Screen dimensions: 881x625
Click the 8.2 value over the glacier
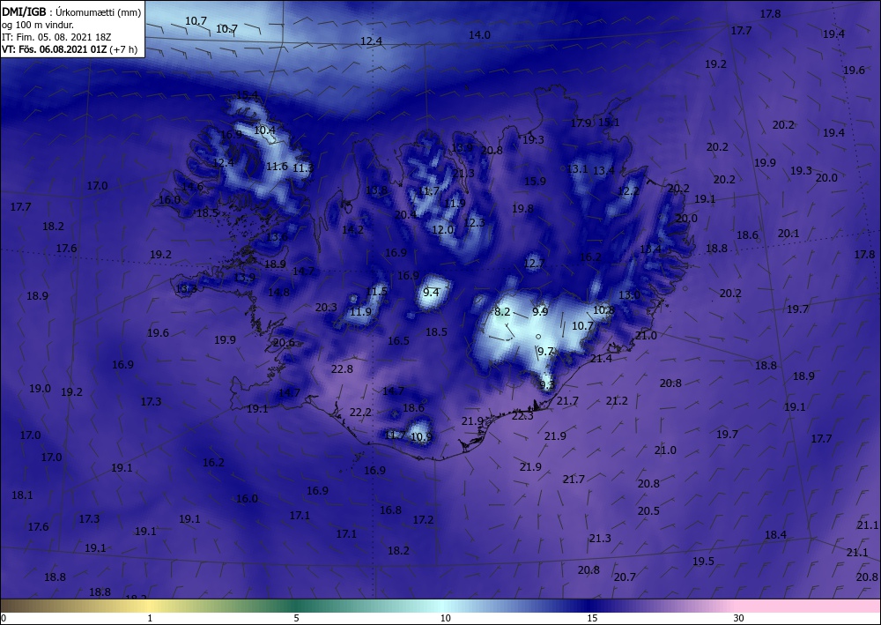click(502, 312)
